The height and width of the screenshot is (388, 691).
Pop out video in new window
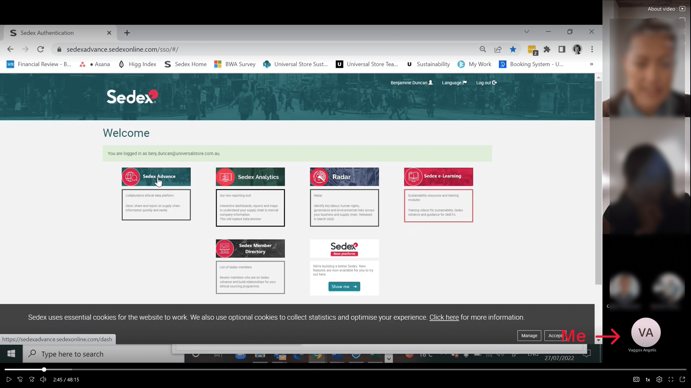[x=682, y=379]
